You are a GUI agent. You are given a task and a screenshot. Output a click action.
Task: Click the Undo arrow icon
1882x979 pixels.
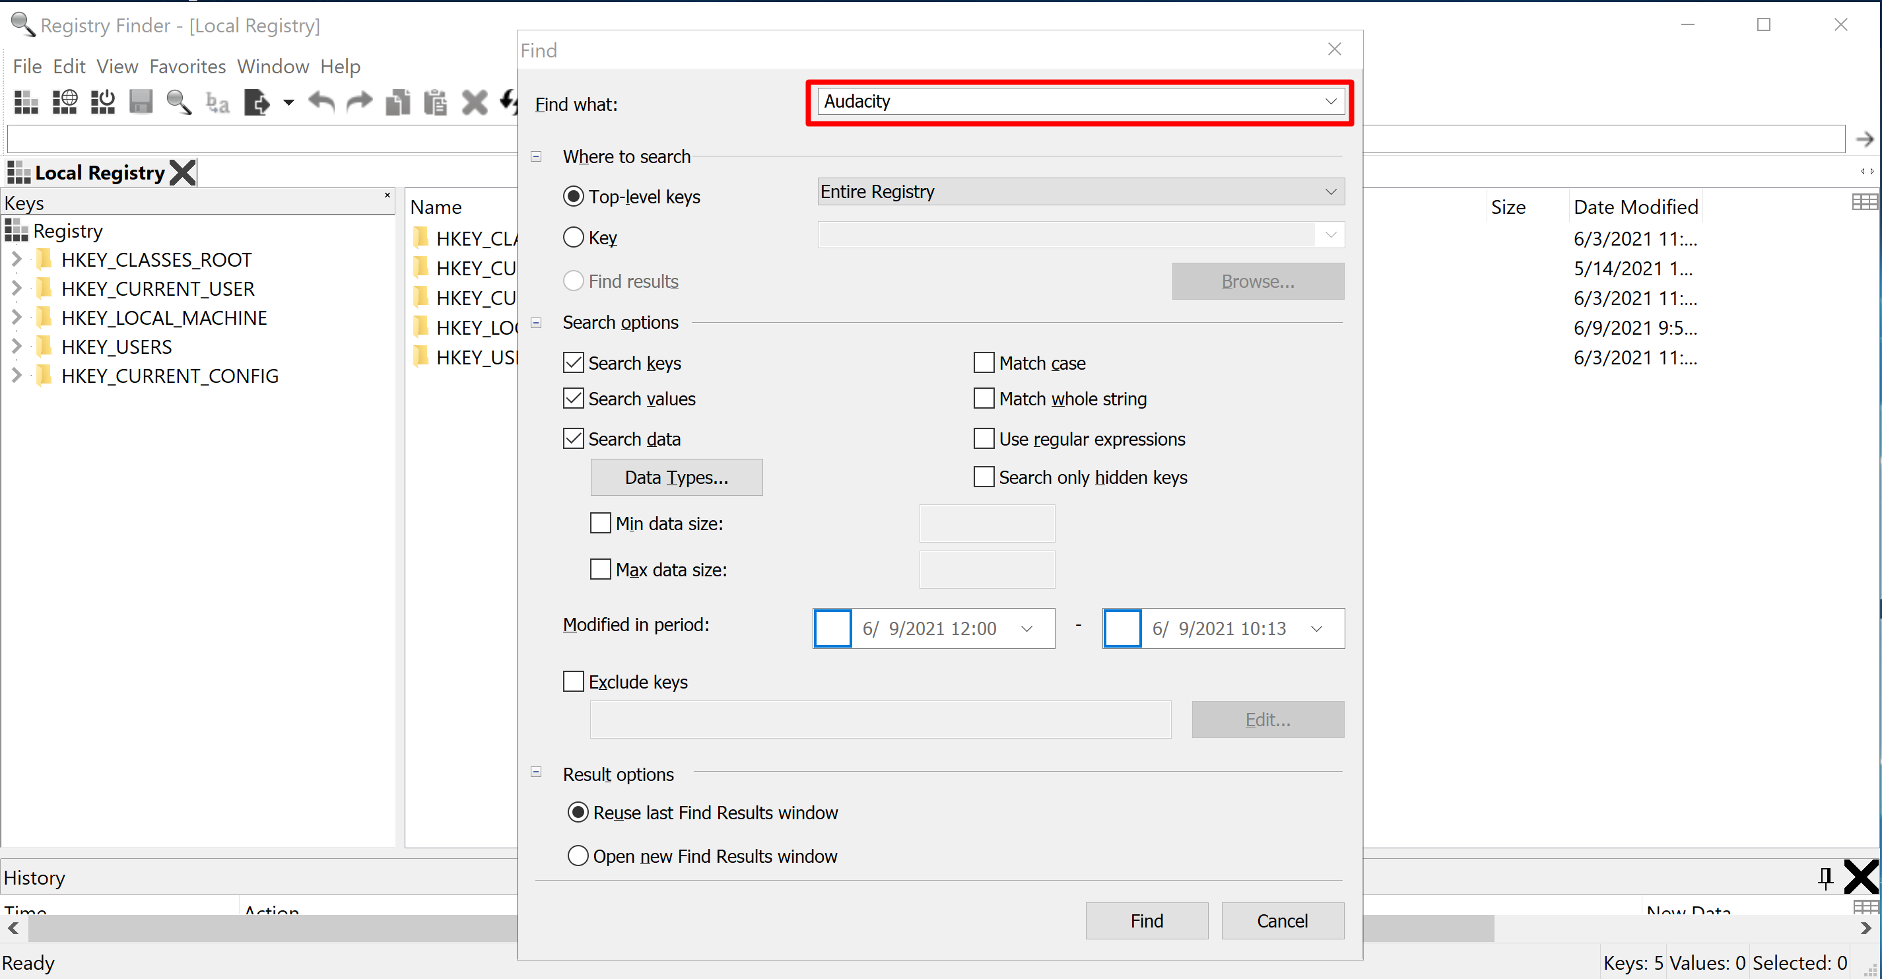click(x=321, y=102)
